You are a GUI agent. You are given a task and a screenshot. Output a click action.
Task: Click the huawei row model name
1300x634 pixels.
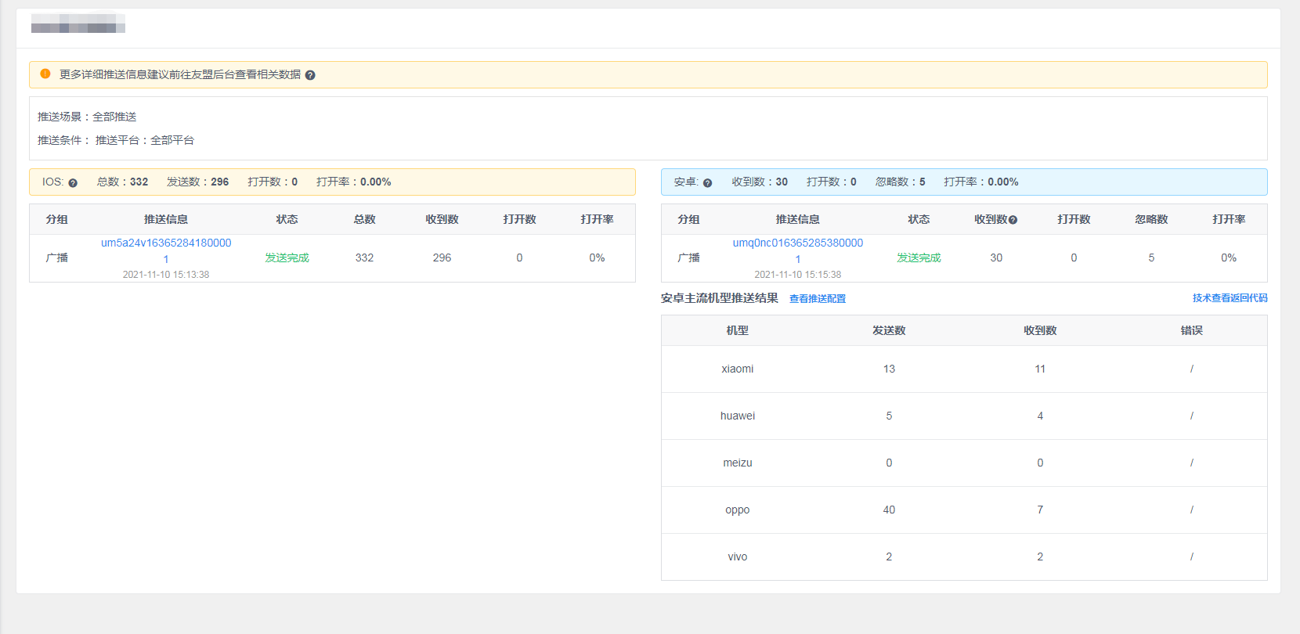pos(738,416)
